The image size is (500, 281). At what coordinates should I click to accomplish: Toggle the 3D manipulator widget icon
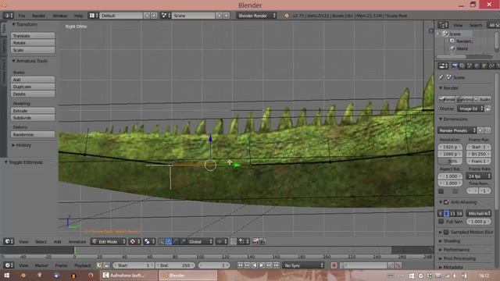click(162, 241)
